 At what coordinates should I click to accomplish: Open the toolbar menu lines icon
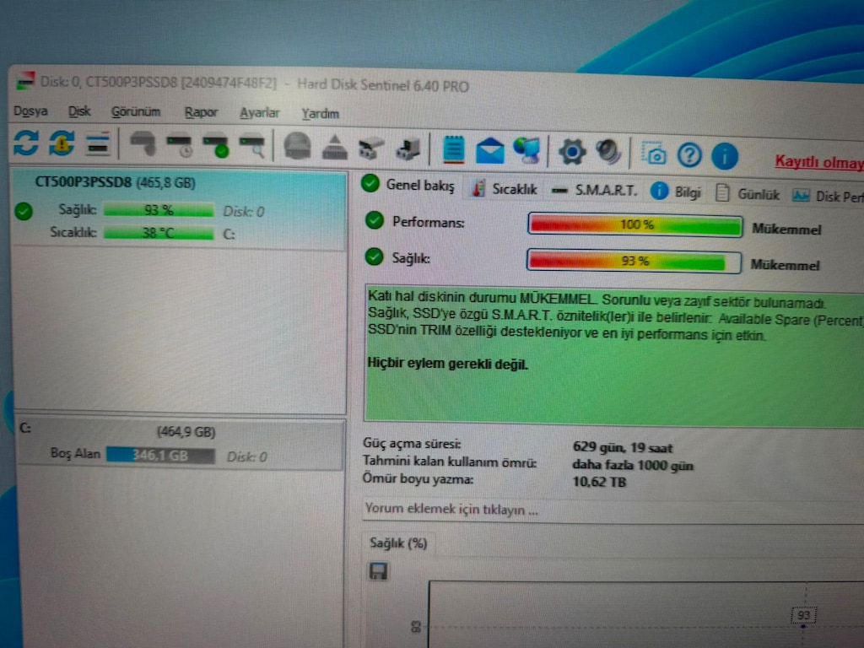[x=98, y=144]
